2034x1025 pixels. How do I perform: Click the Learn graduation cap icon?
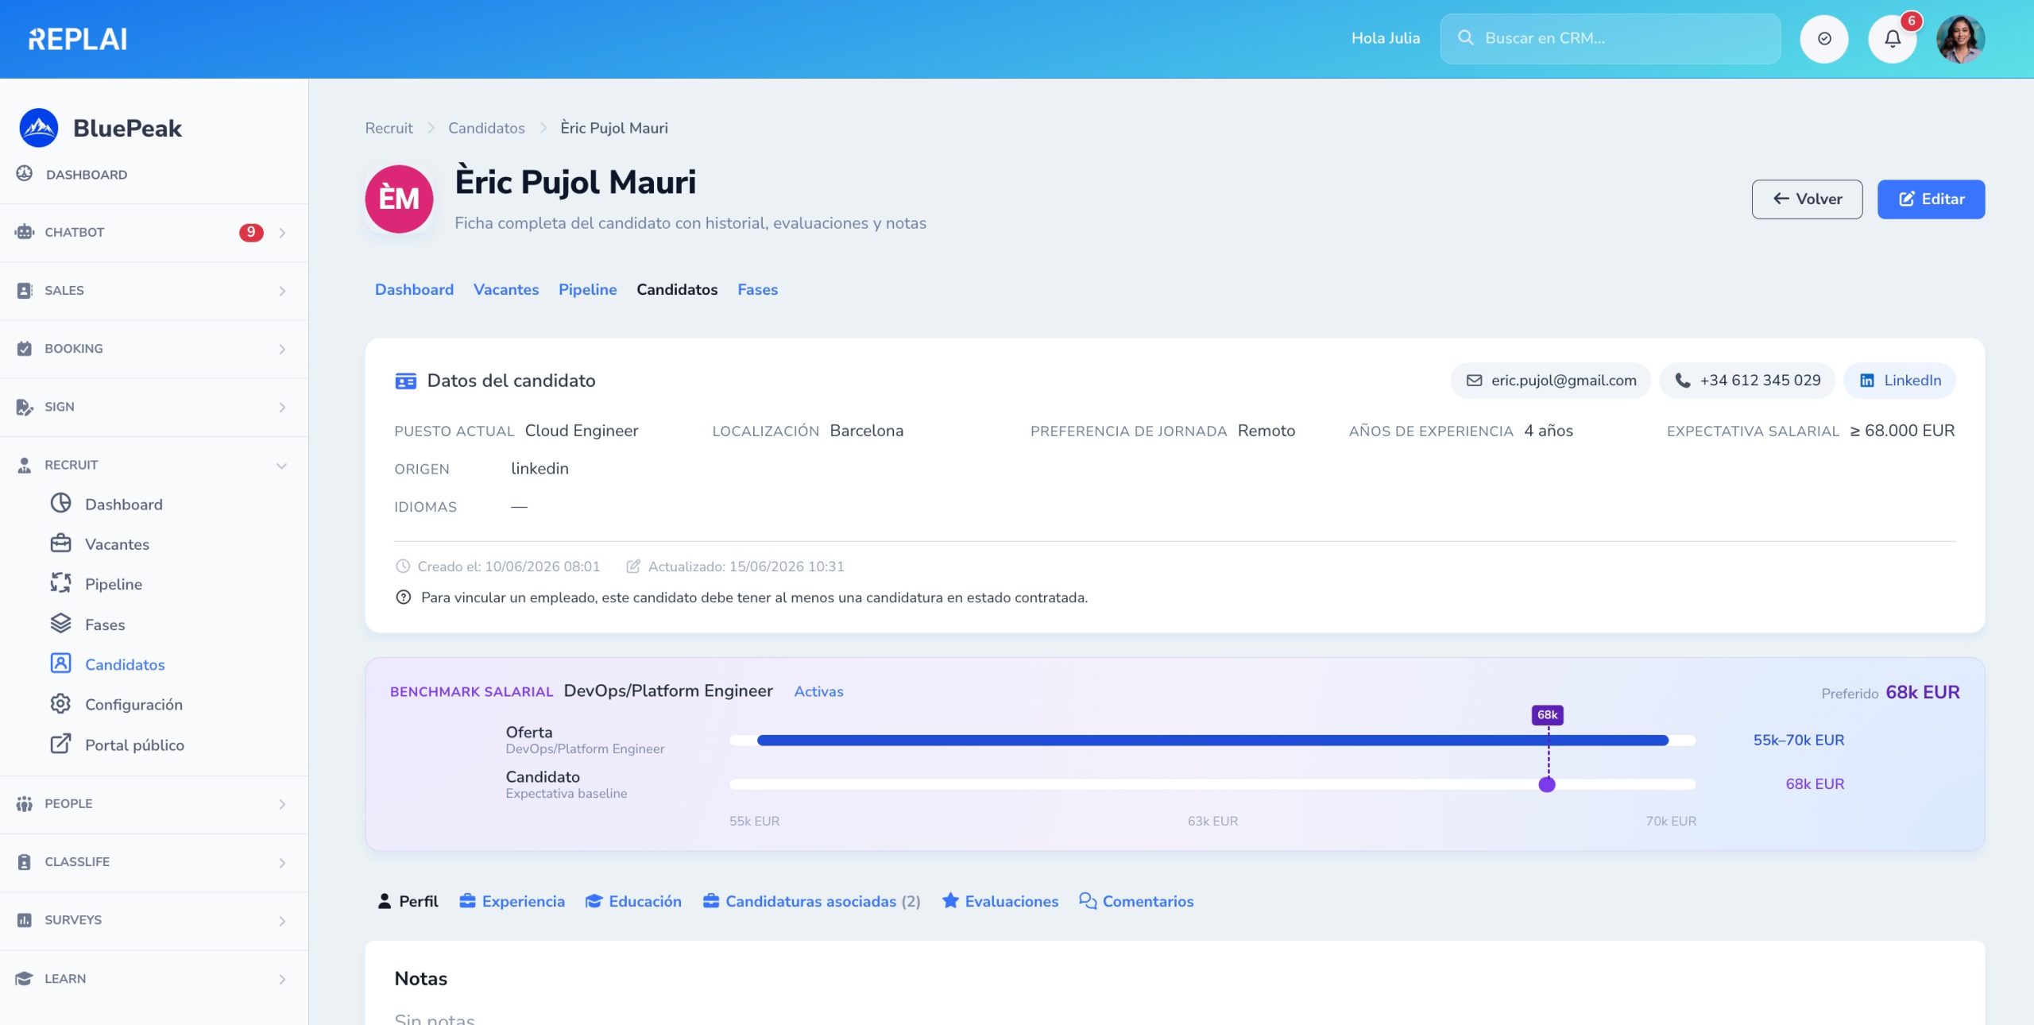click(25, 978)
